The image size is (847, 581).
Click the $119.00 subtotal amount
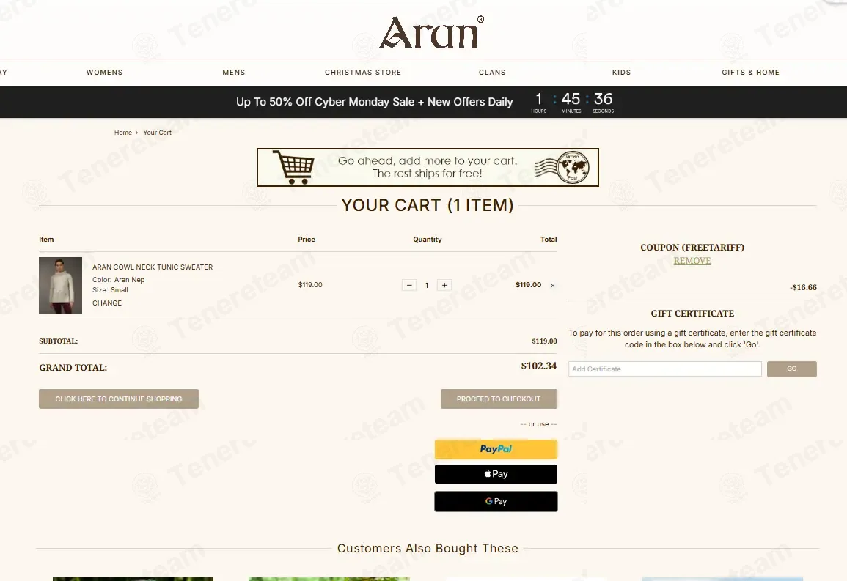[544, 341]
